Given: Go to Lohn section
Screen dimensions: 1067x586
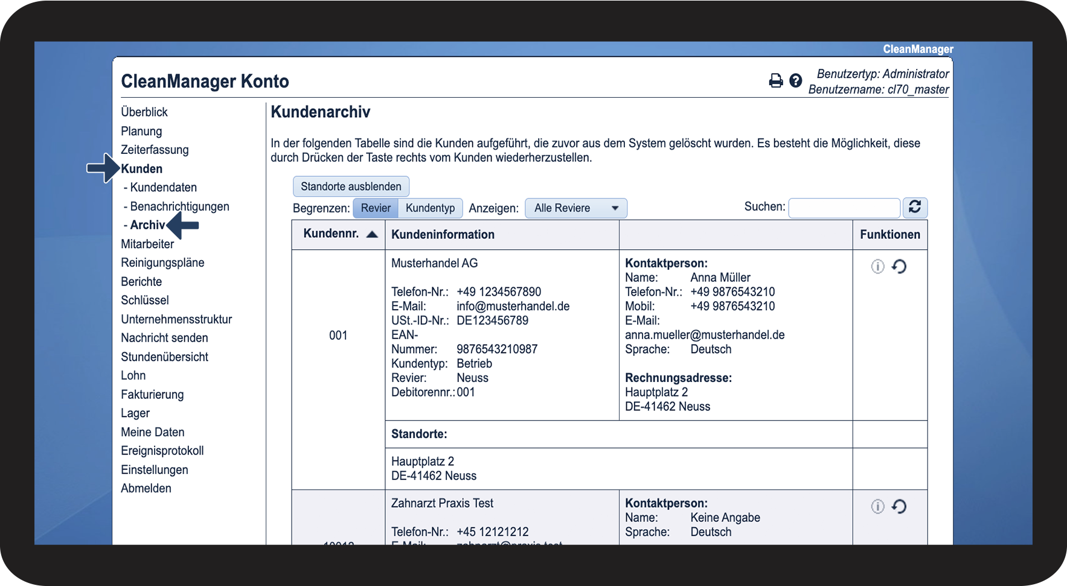Looking at the screenshot, I should (x=133, y=375).
